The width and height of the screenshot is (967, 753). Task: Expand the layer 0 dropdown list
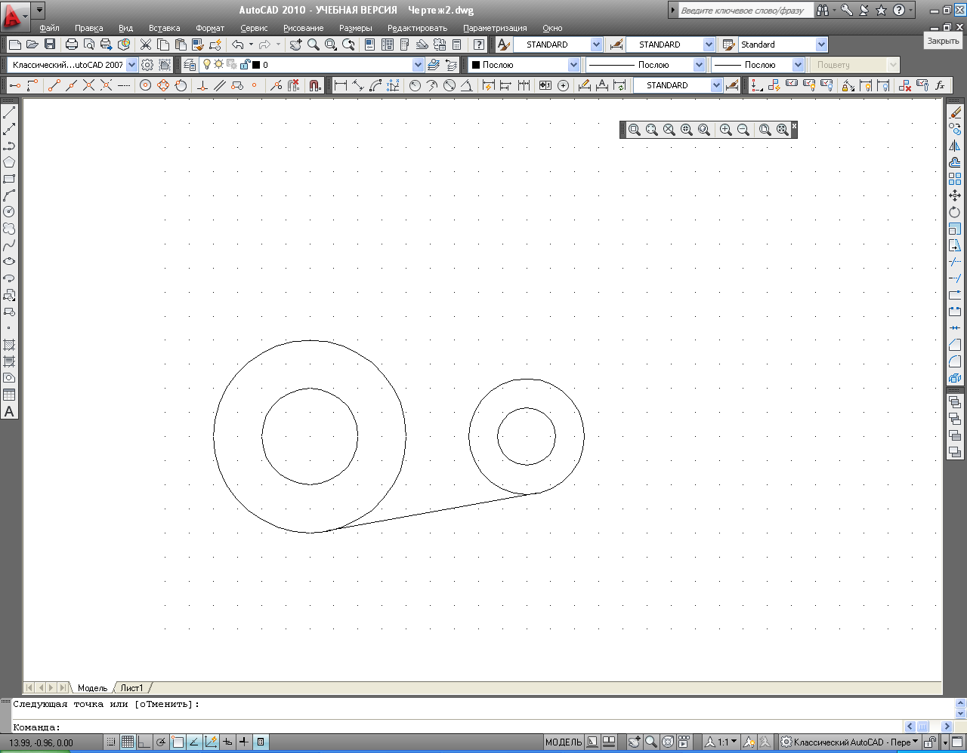click(419, 65)
